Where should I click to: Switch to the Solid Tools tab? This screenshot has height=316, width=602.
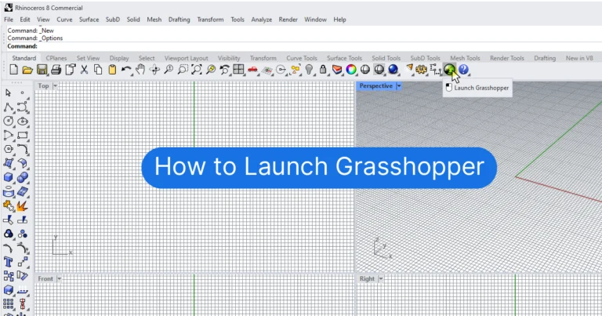click(386, 58)
